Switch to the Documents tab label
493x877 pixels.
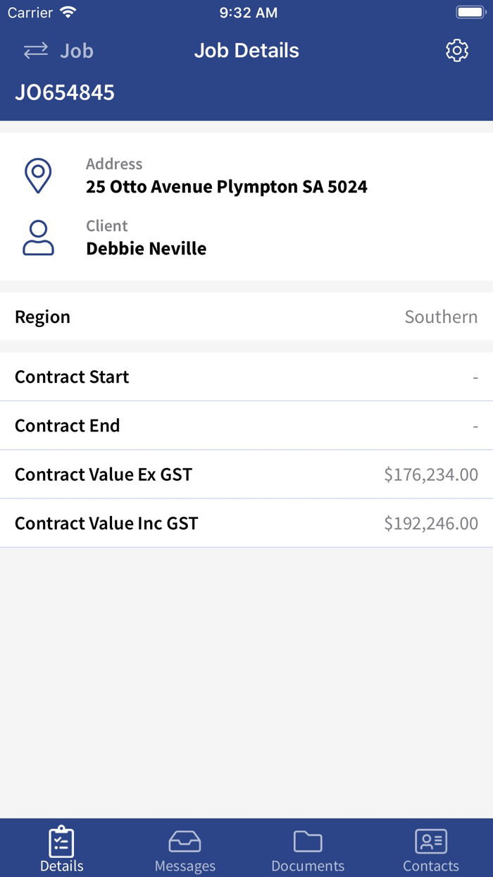click(x=308, y=866)
